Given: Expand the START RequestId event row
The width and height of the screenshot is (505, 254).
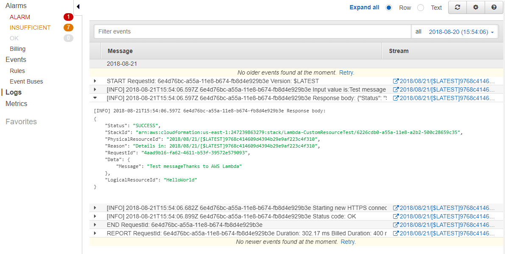Looking at the screenshot, I should pos(95,81).
